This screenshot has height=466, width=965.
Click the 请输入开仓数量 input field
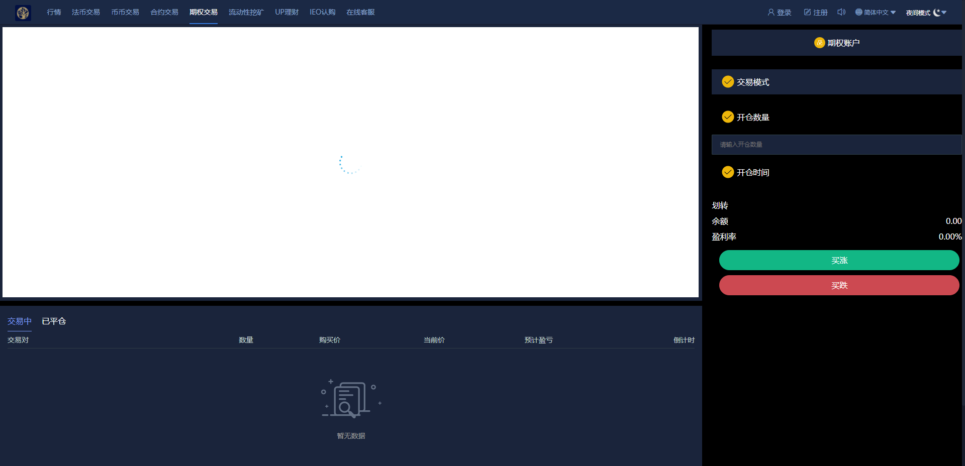[x=836, y=145]
